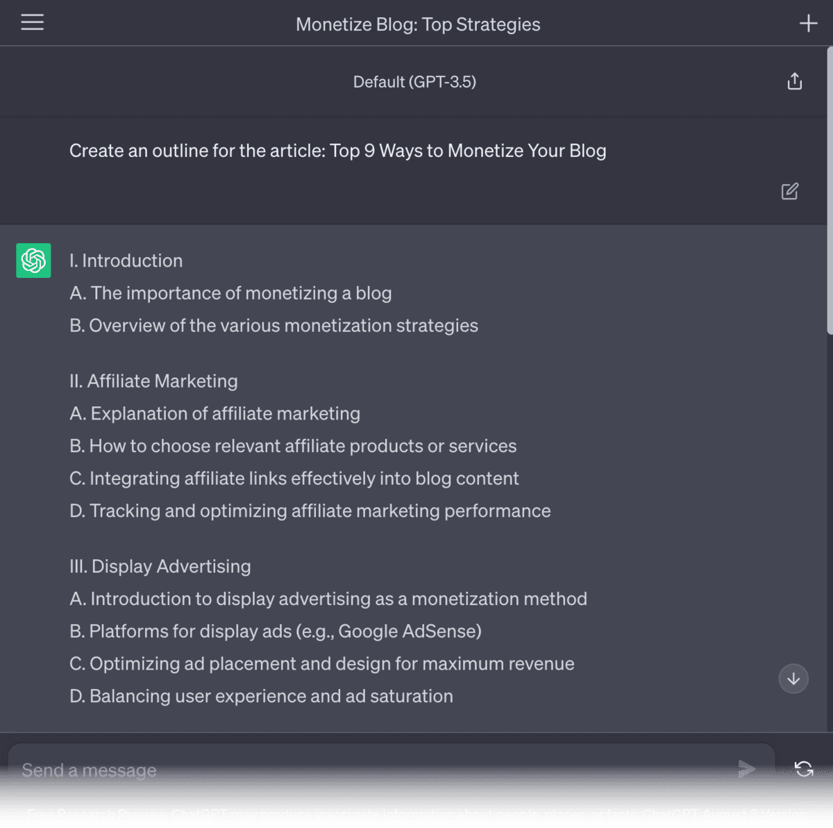Click the II. Affiliate Marketing heading
Screen dimensions: 833x828
pos(153,381)
